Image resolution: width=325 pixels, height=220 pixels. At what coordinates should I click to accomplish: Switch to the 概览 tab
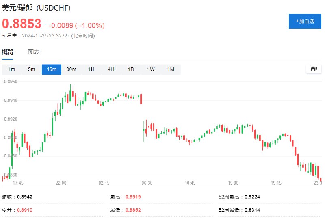click(x=8, y=52)
